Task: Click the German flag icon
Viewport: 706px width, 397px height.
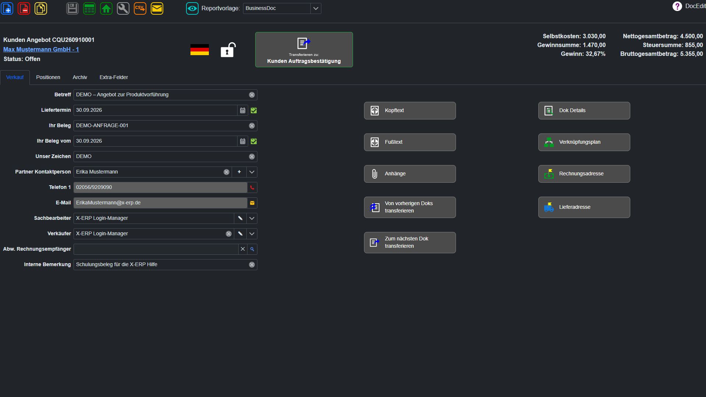Action: [x=200, y=50]
